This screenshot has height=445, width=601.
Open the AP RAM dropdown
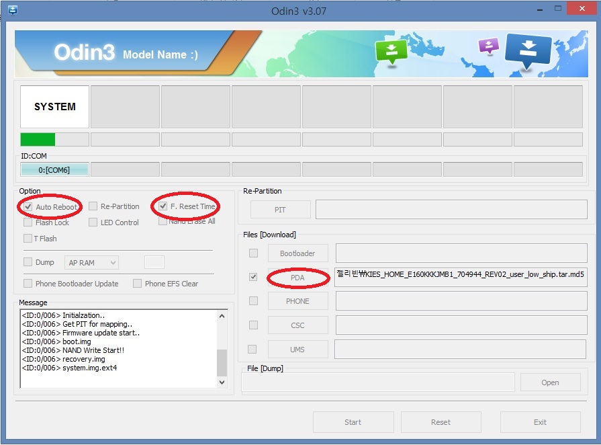point(92,262)
